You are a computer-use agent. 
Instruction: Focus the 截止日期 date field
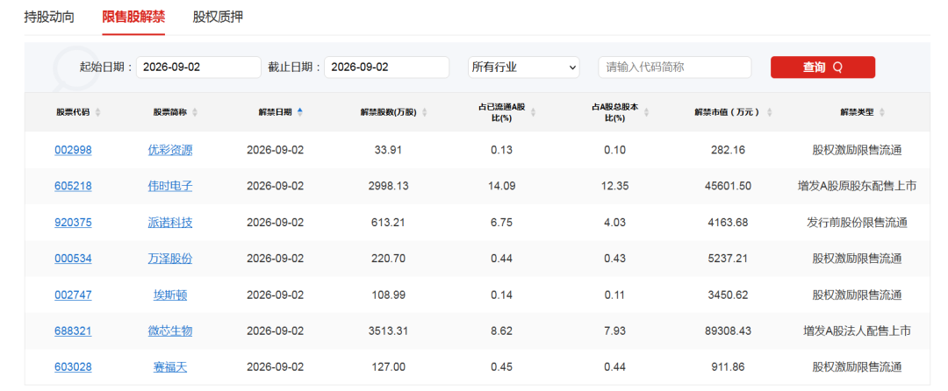(x=387, y=67)
